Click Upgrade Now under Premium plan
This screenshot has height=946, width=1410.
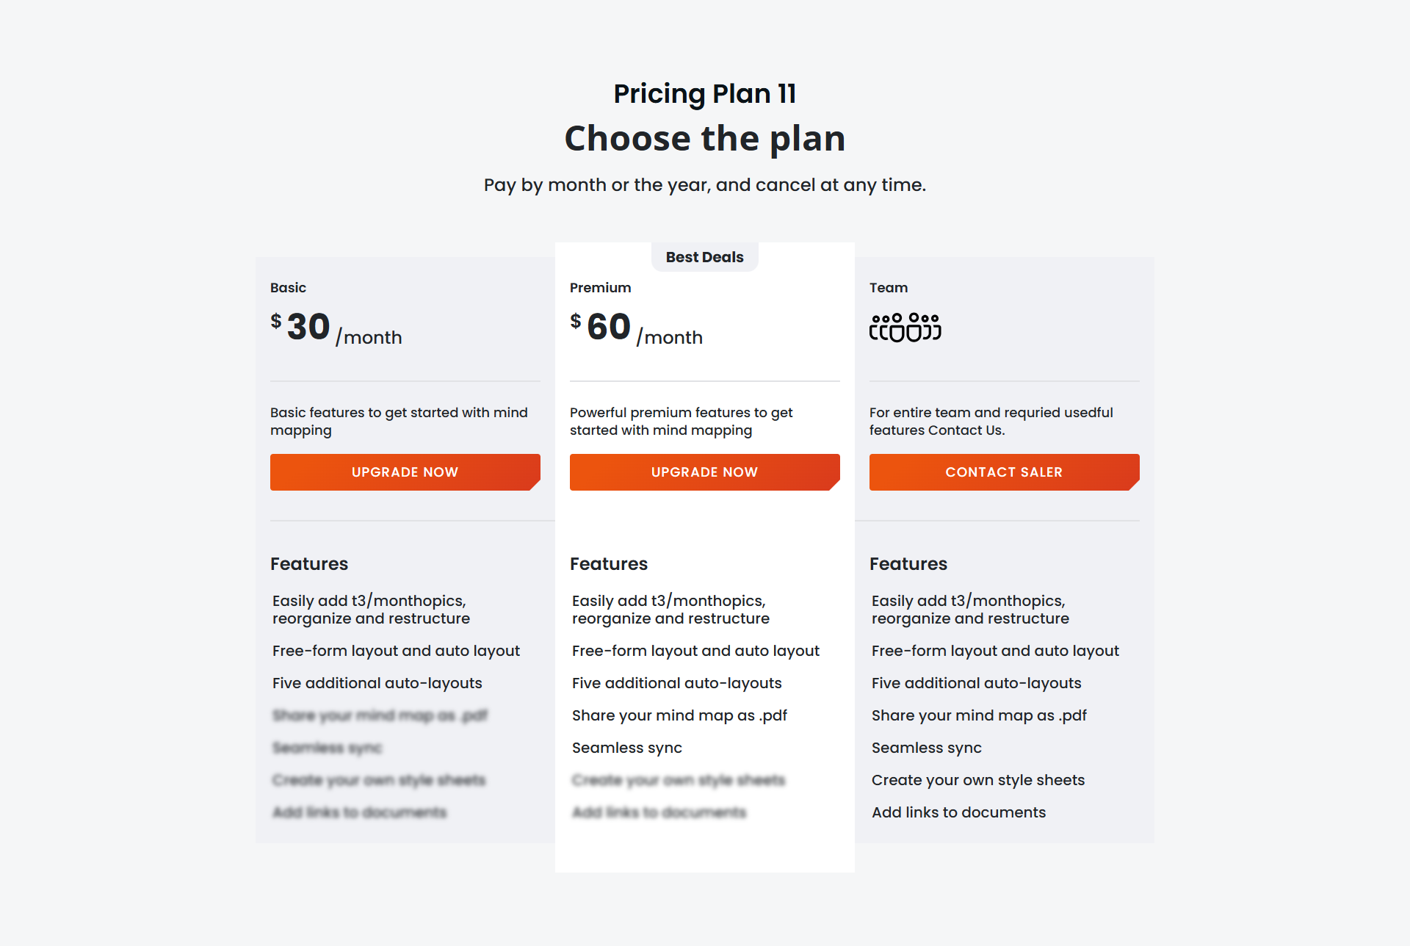pos(704,472)
